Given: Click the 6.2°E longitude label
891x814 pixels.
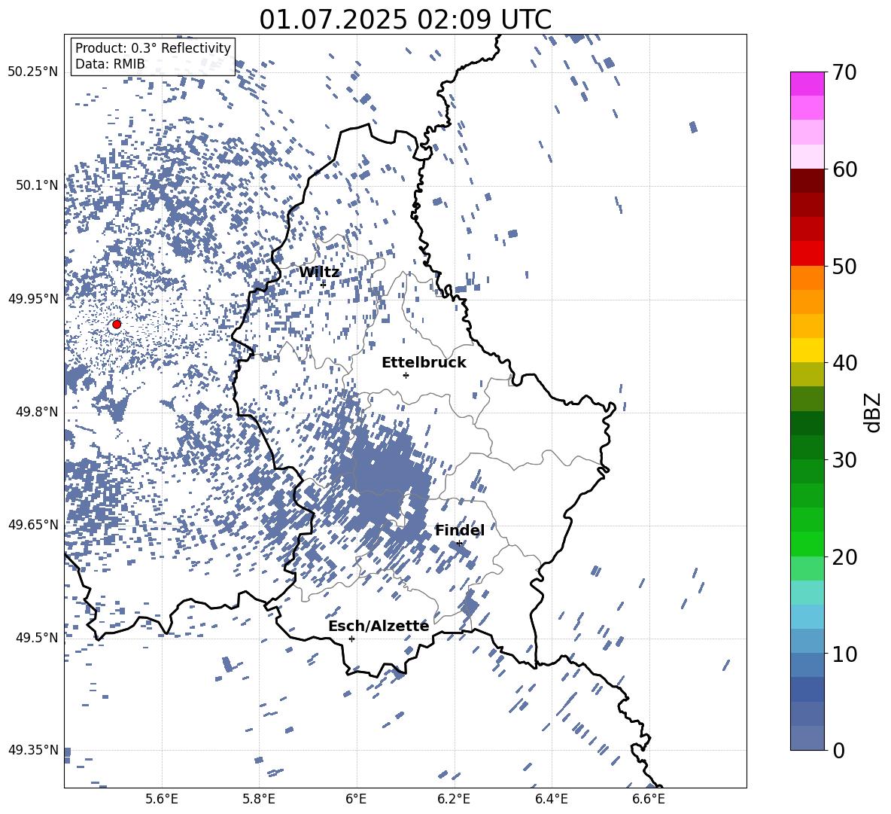Looking at the screenshot, I should 454,799.
